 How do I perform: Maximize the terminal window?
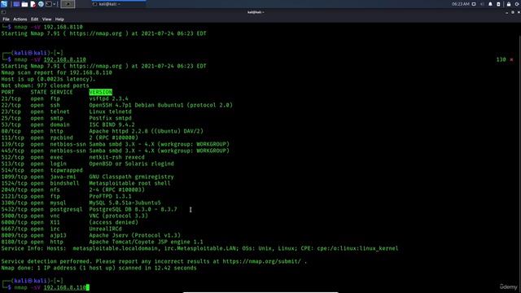tap(513, 12)
